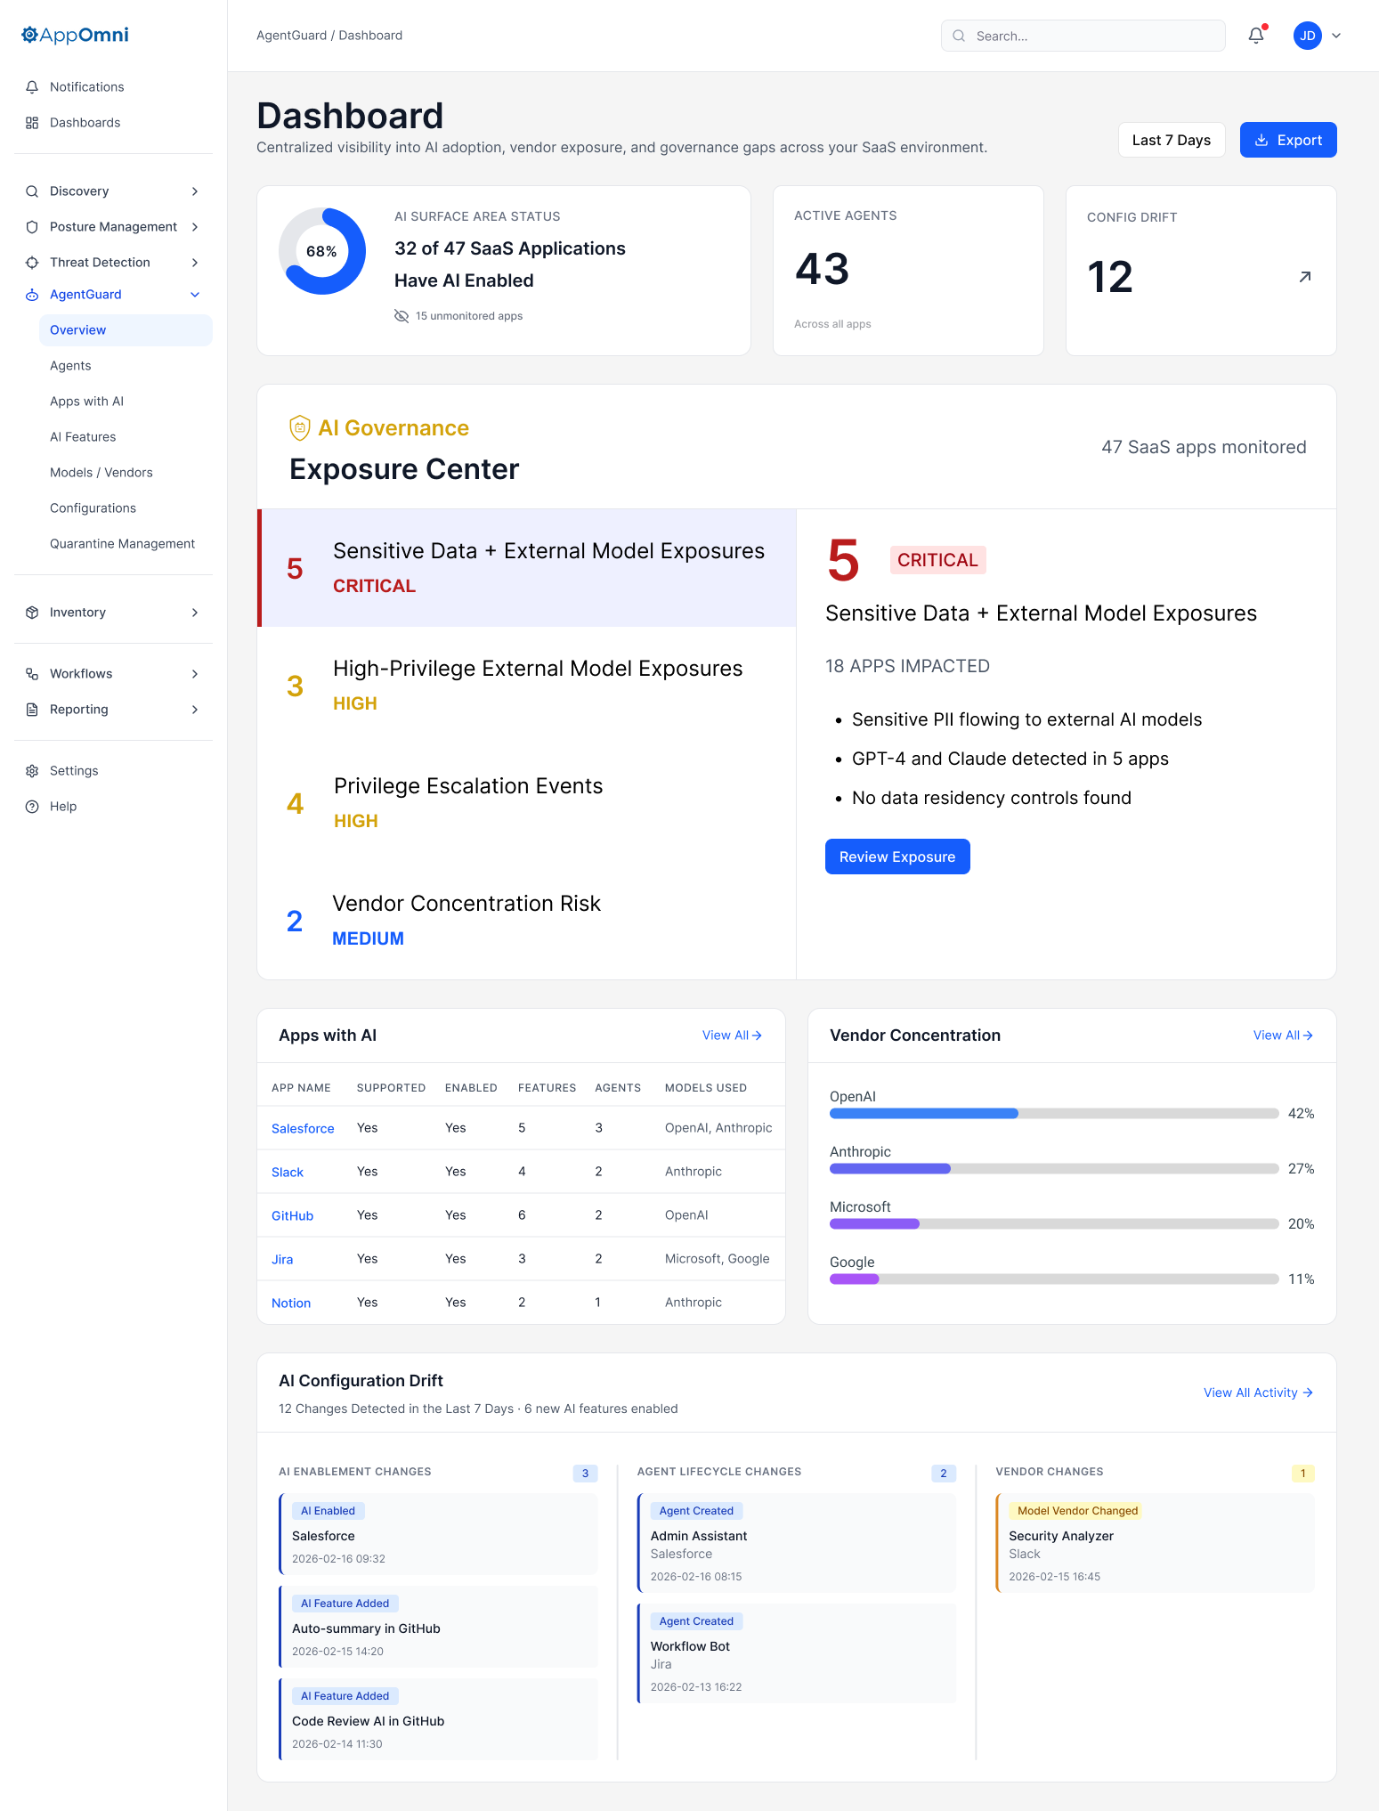Click the Google 11% progress bar
This screenshot has height=1811, width=1379.
tap(1054, 1279)
